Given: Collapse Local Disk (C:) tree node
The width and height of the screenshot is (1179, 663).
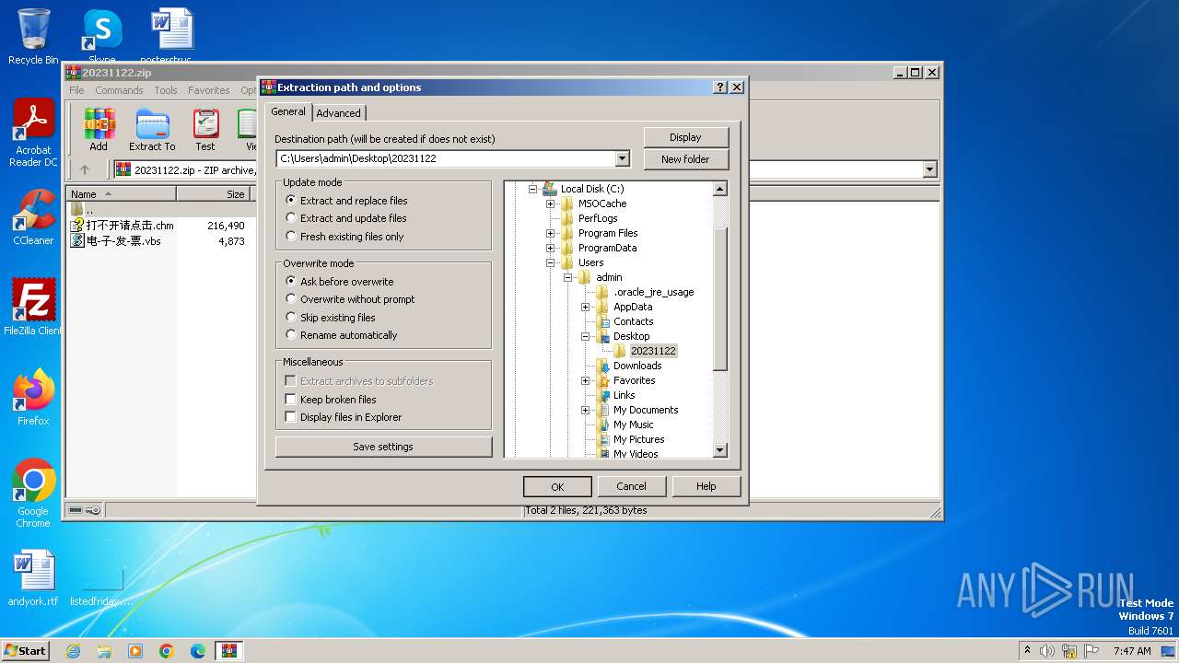Looking at the screenshot, I should tap(532, 189).
